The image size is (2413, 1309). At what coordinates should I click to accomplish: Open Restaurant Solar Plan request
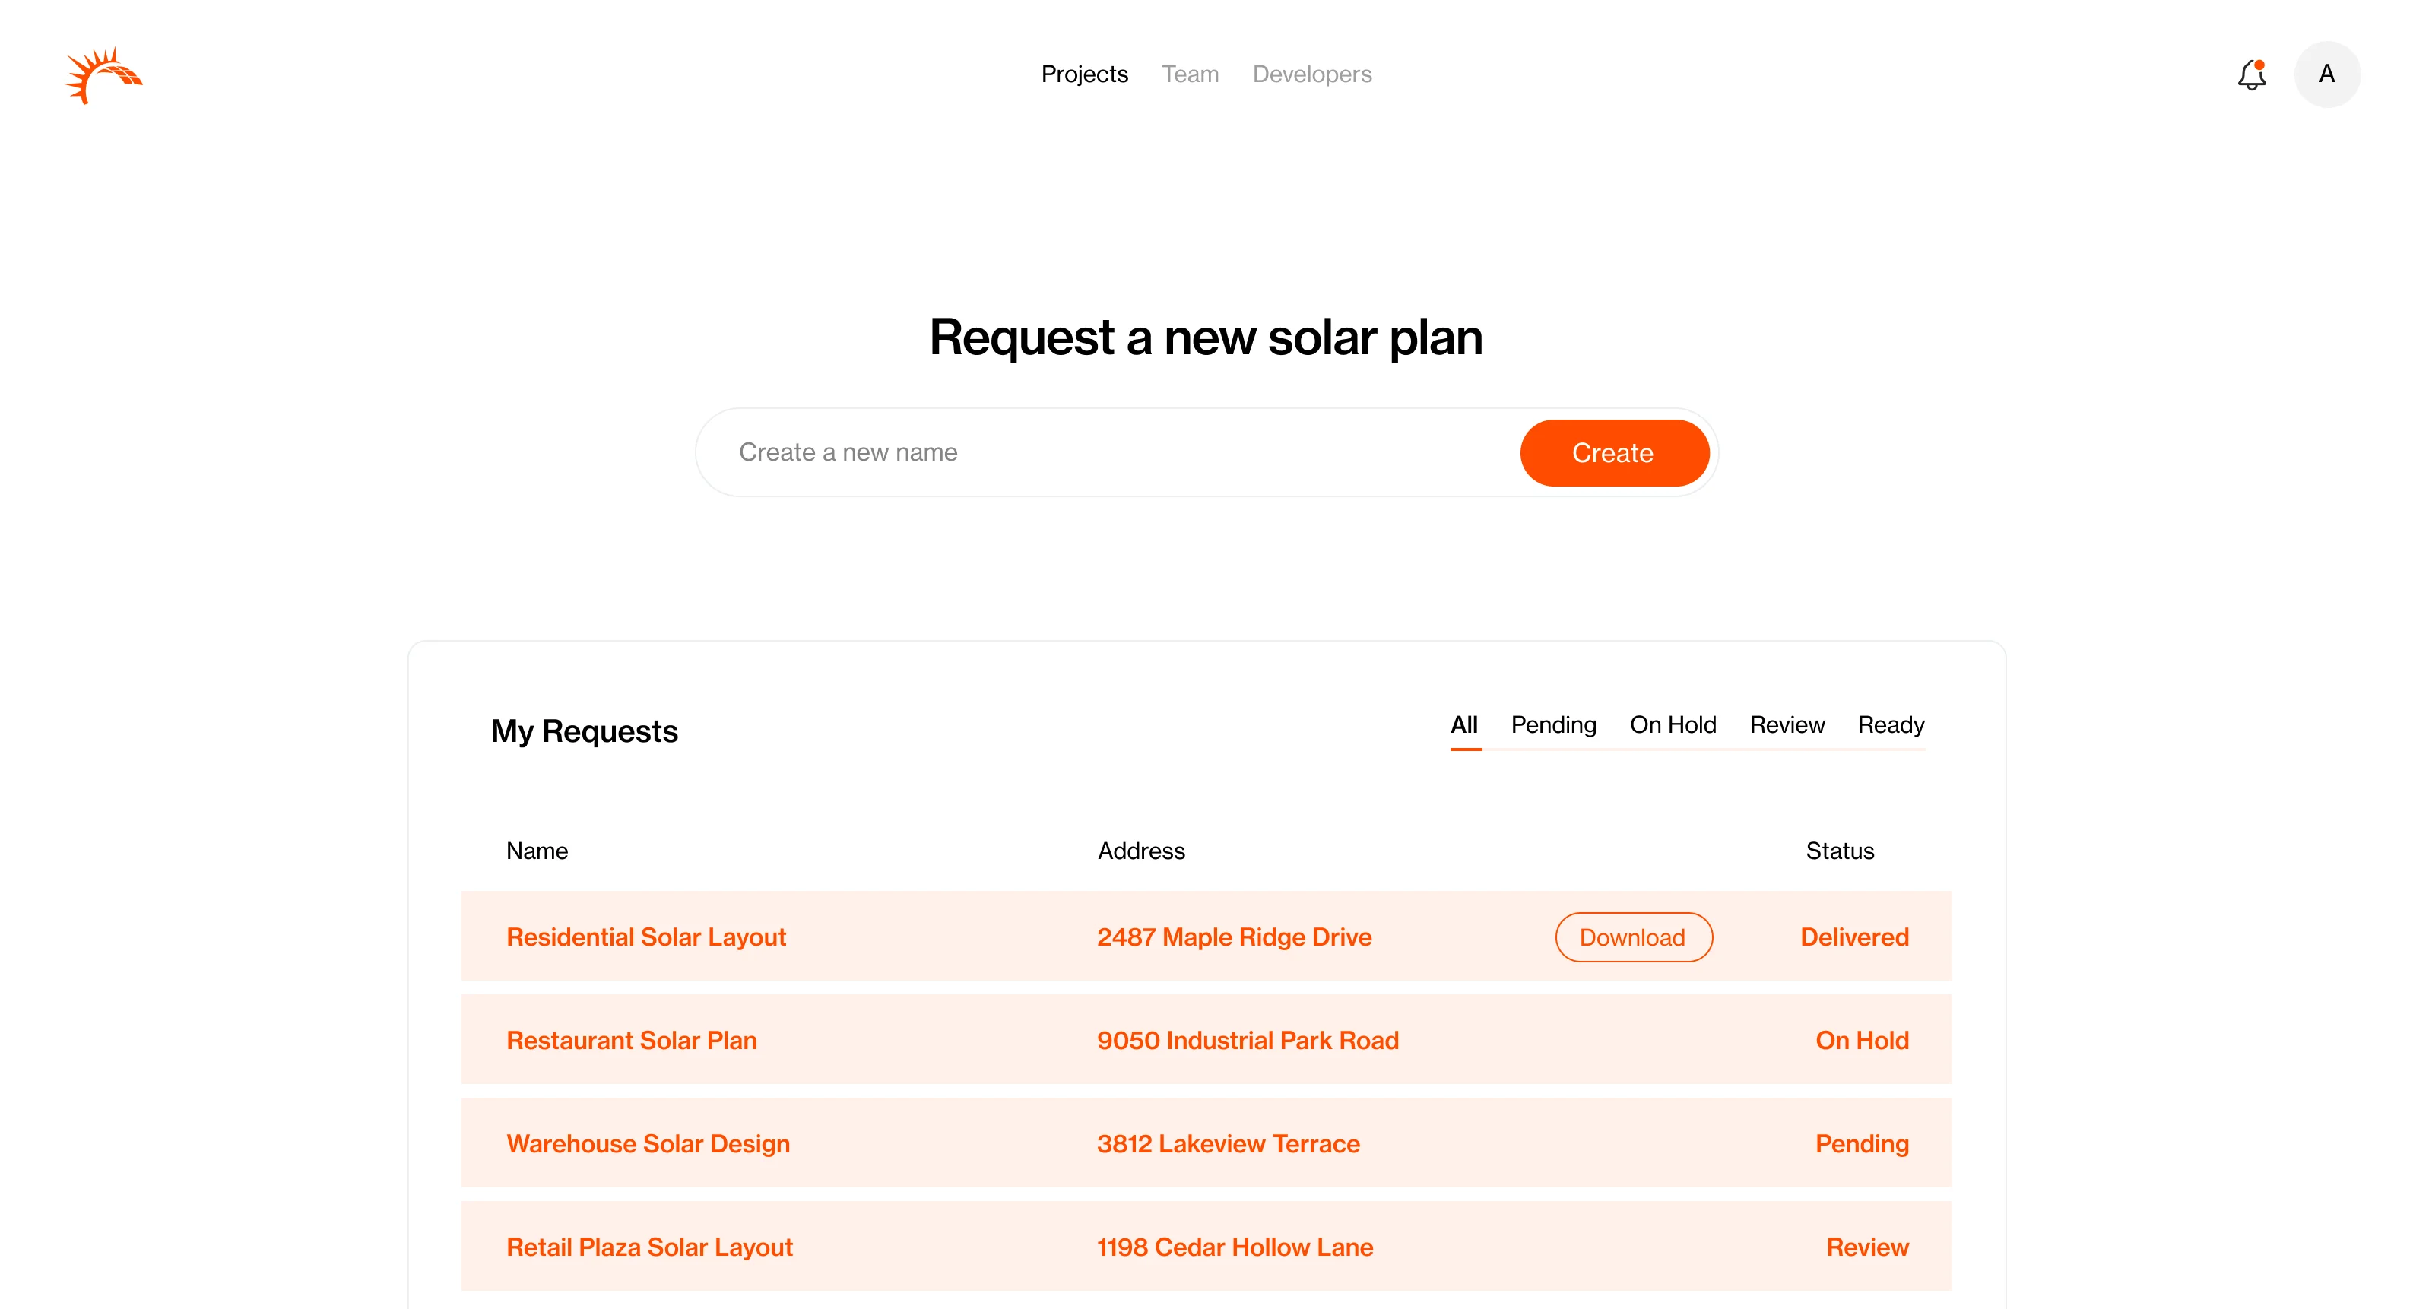pos(631,1040)
